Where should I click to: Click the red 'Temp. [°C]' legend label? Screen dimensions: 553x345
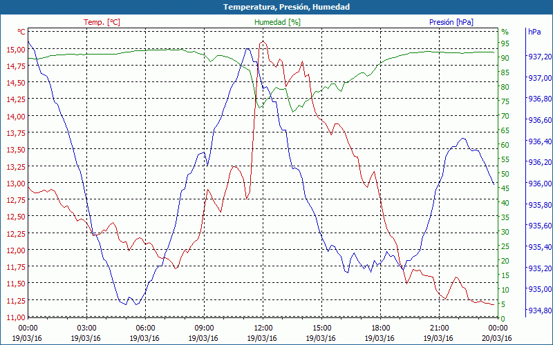tap(102, 22)
